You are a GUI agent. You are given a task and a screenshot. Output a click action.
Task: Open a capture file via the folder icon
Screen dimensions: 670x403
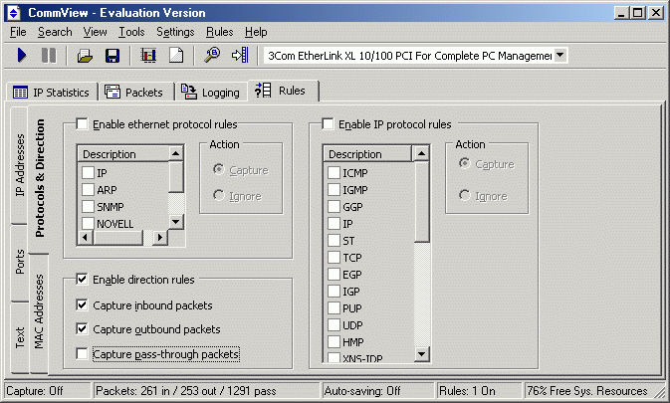85,56
